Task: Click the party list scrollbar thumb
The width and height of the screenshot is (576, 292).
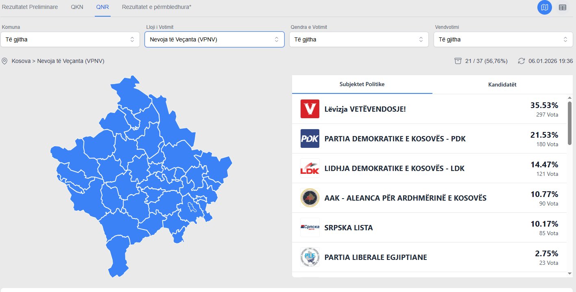Action: [x=569, y=123]
